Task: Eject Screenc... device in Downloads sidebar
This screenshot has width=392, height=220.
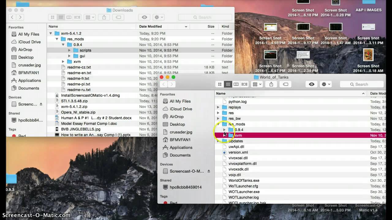Action: (x=41, y=104)
